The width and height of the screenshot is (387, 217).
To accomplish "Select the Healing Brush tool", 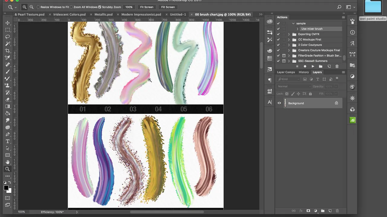I will (x=8, y=64).
